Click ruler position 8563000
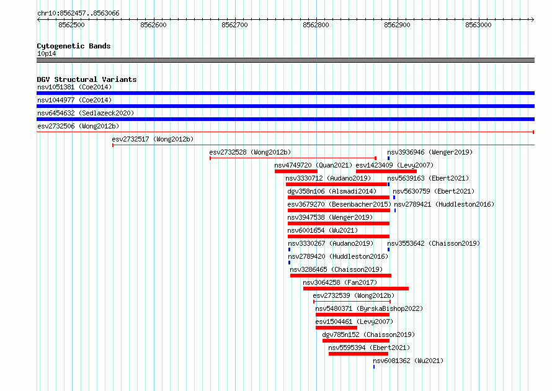The image size is (552, 391). [478, 25]
